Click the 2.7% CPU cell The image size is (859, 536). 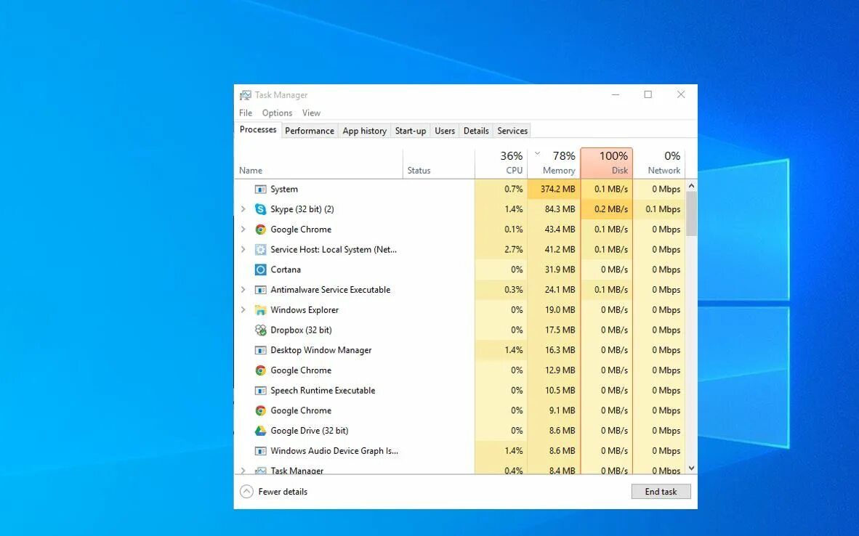click(501, 250)
